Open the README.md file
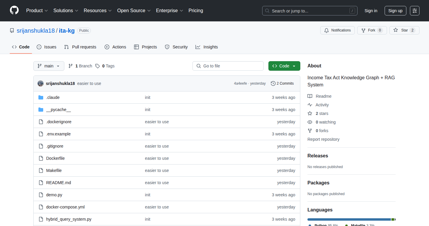Viewport: 429px width, 226px height. coord(59,183)
